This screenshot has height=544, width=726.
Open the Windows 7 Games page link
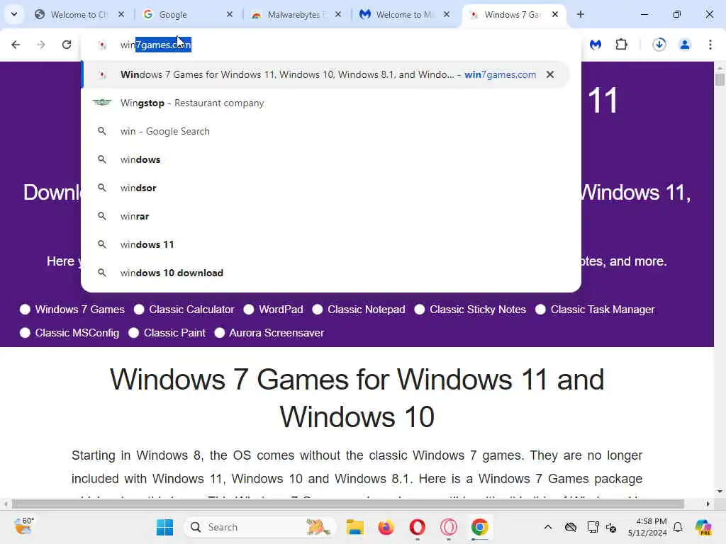(x=79, y=310)
